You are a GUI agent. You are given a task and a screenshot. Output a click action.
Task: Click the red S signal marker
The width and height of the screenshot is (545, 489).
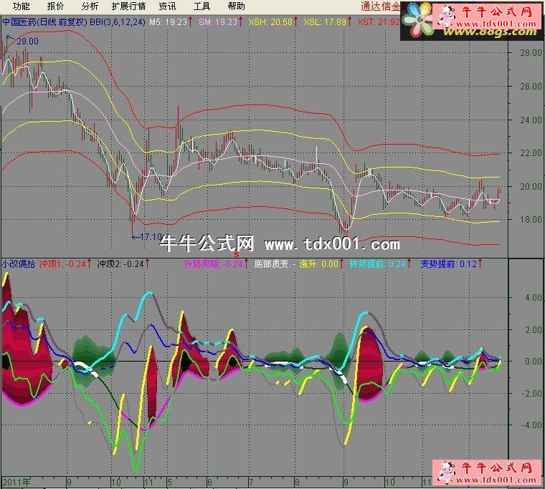pyautogui.click(x=236, y=253)
